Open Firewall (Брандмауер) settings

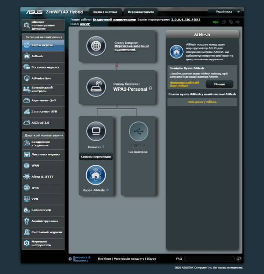coord(43,210)
